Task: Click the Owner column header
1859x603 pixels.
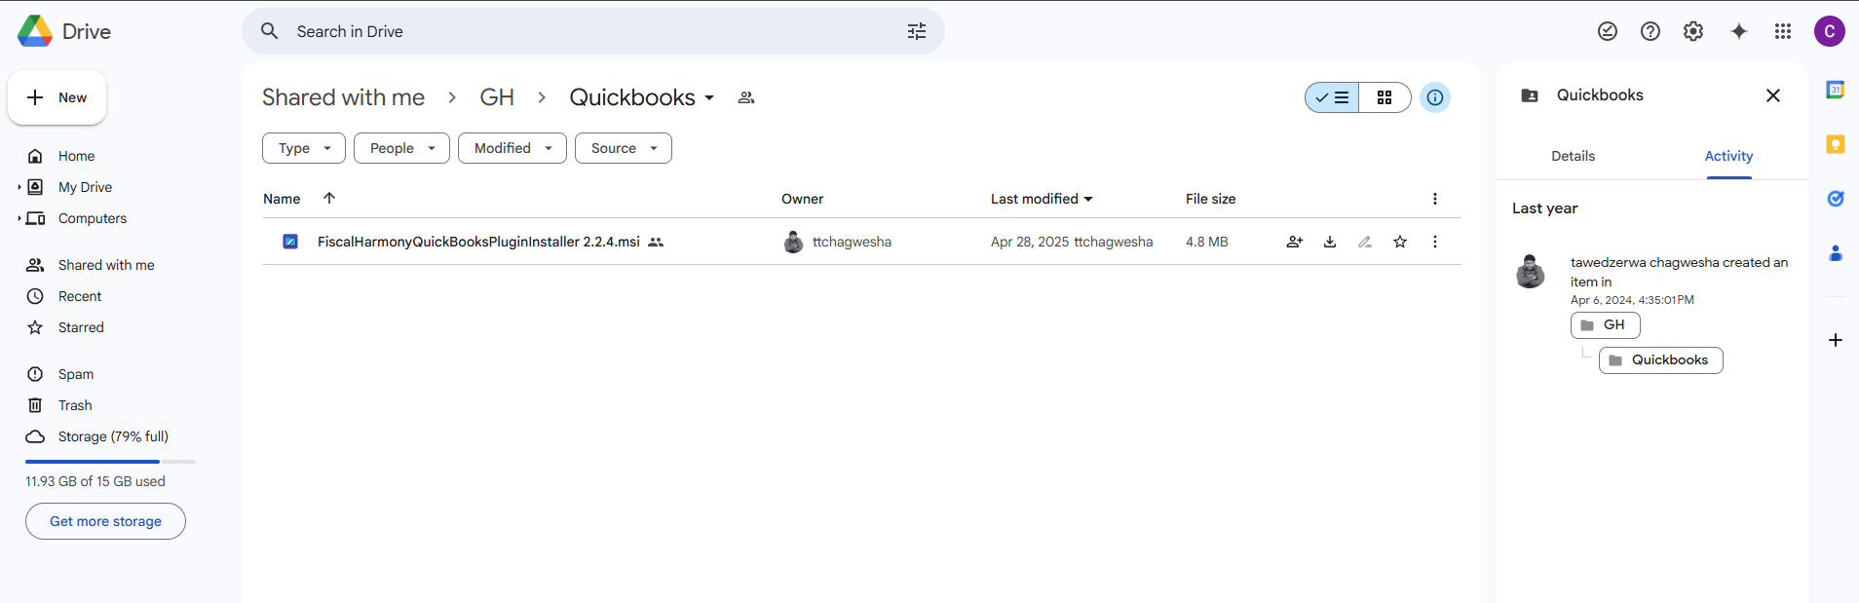Action: click(x=802, y=199)
